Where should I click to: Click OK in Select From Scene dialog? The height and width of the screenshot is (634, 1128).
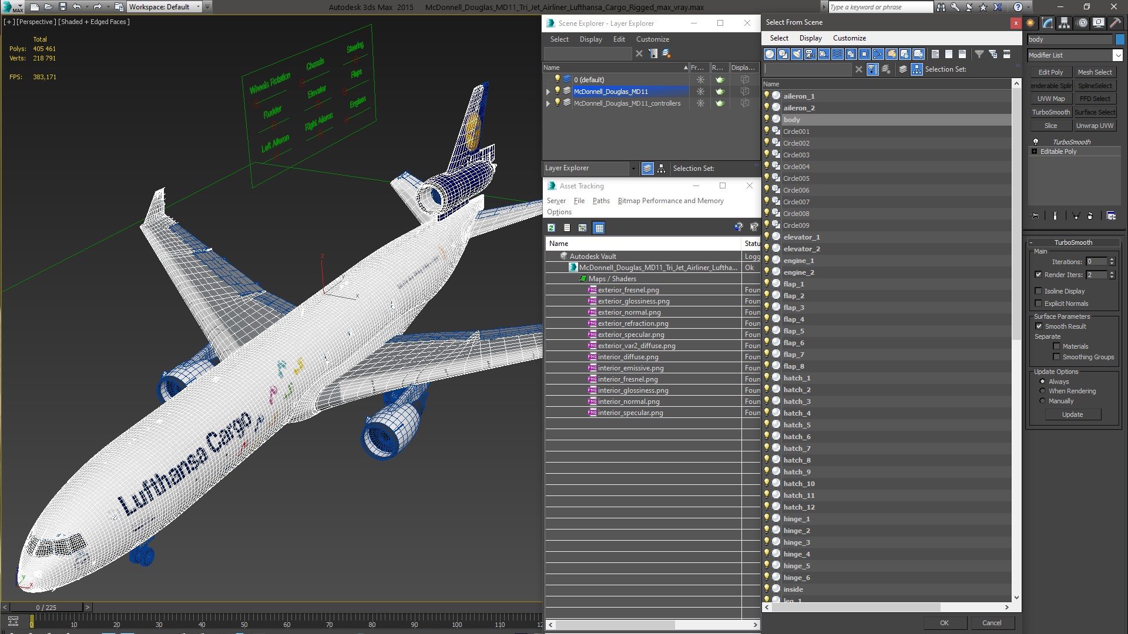[944, 623]
